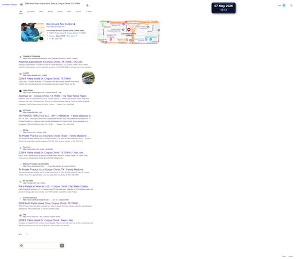Open the Terms footer link

pos(284,257)
